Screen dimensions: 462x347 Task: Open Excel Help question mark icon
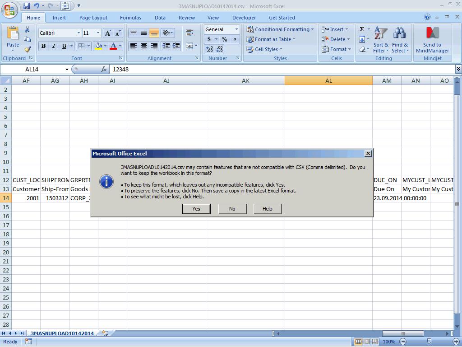[427, 17]
